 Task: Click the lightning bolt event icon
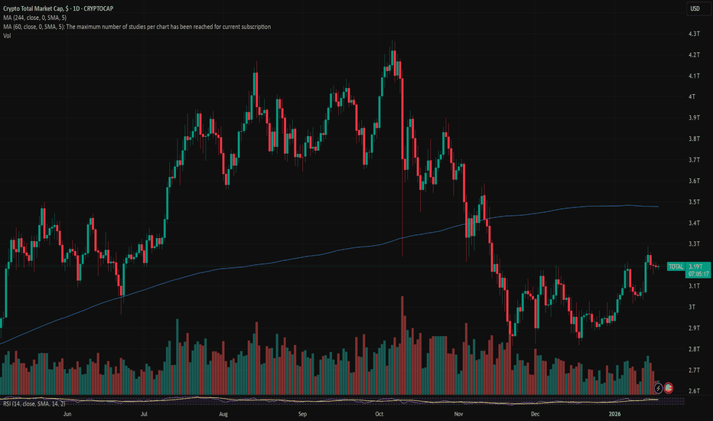coord(659,389)
